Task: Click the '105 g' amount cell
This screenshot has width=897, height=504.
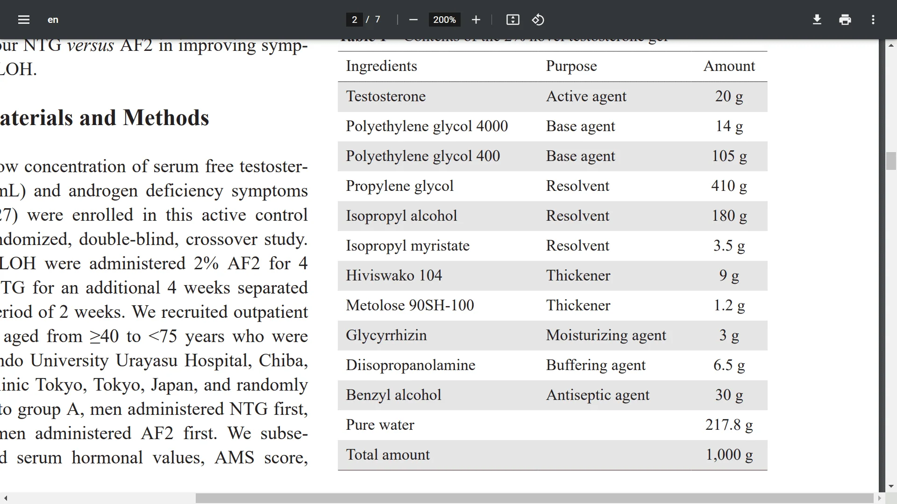Action: coord(729,156)
